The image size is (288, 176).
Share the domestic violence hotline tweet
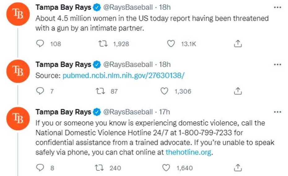click(237, 168)
